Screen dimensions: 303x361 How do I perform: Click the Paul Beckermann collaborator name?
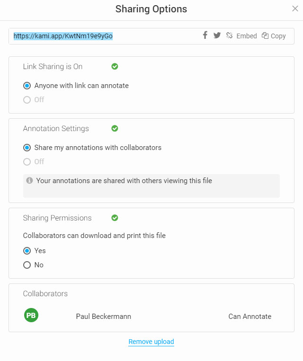[x=103, y=317]
